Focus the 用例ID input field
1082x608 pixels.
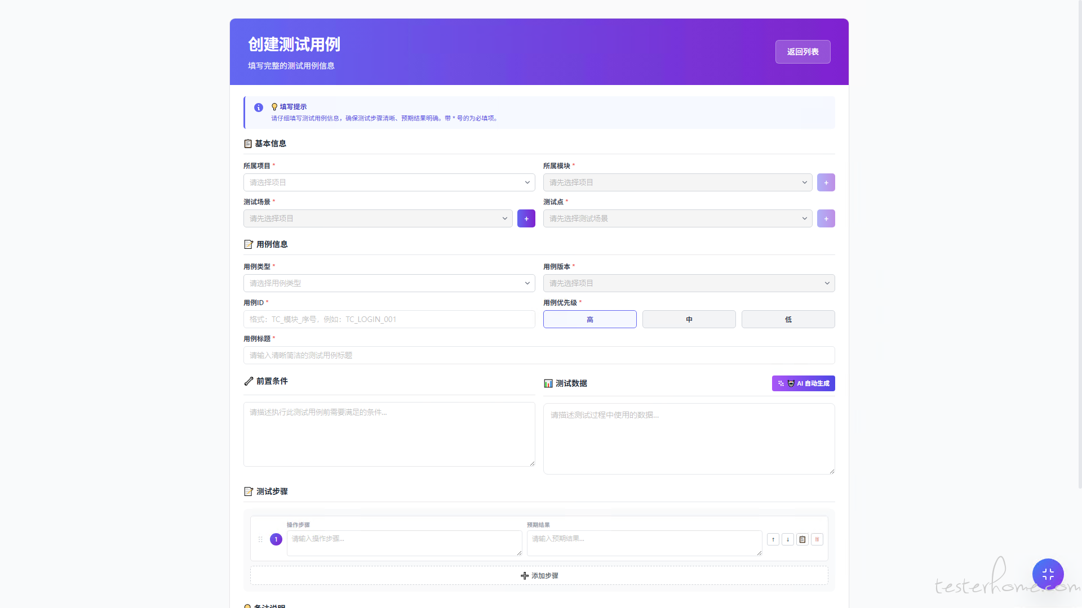click(389, 319)
